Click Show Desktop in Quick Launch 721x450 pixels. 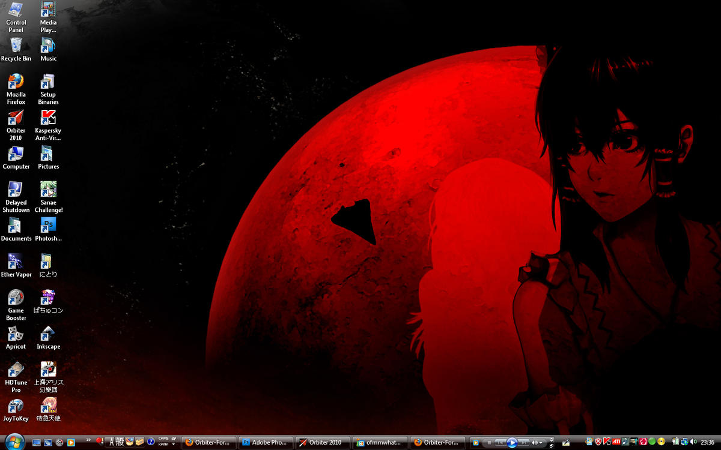[x=37, y=443]
